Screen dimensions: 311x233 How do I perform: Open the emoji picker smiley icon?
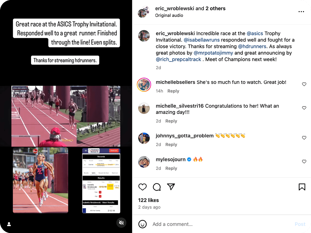[x=143, y=224]
